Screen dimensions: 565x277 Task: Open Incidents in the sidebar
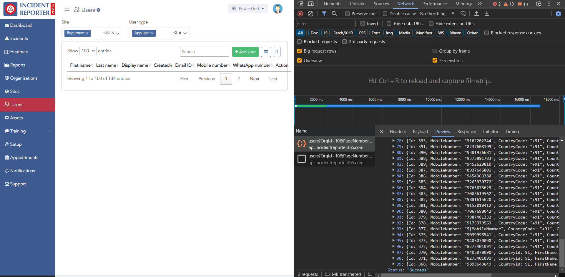[19, 38]
